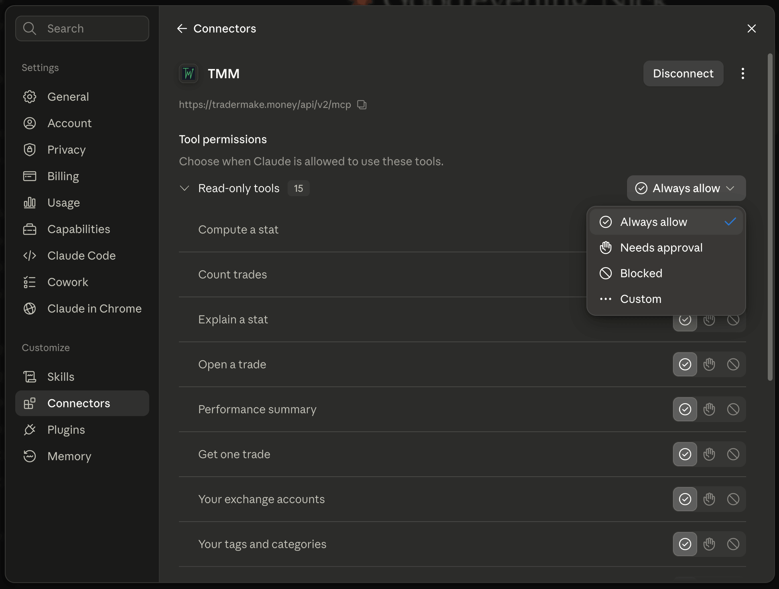779x589 pixels.
Task: Open Claude Code settings
Action: point(82,256)
